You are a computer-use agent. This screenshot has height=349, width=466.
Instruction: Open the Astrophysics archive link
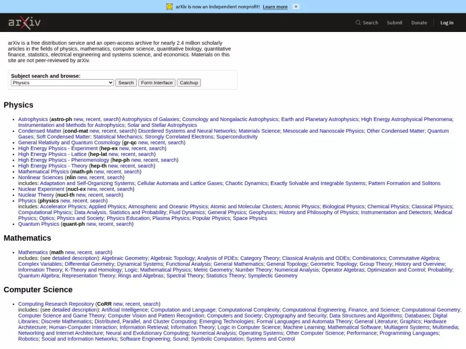33,119
